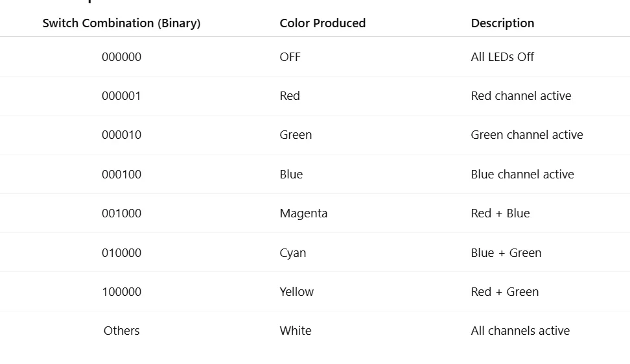Select the Red + Green description

[x=505, y=291]
